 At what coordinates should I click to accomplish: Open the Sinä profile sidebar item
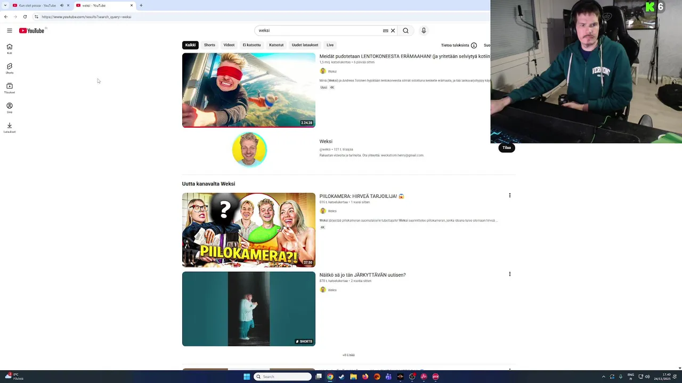coord(9,108)
